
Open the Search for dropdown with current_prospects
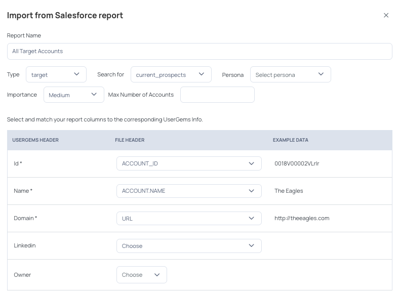click(171, 74)
